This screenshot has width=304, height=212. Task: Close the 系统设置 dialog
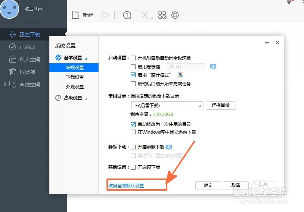277,43
